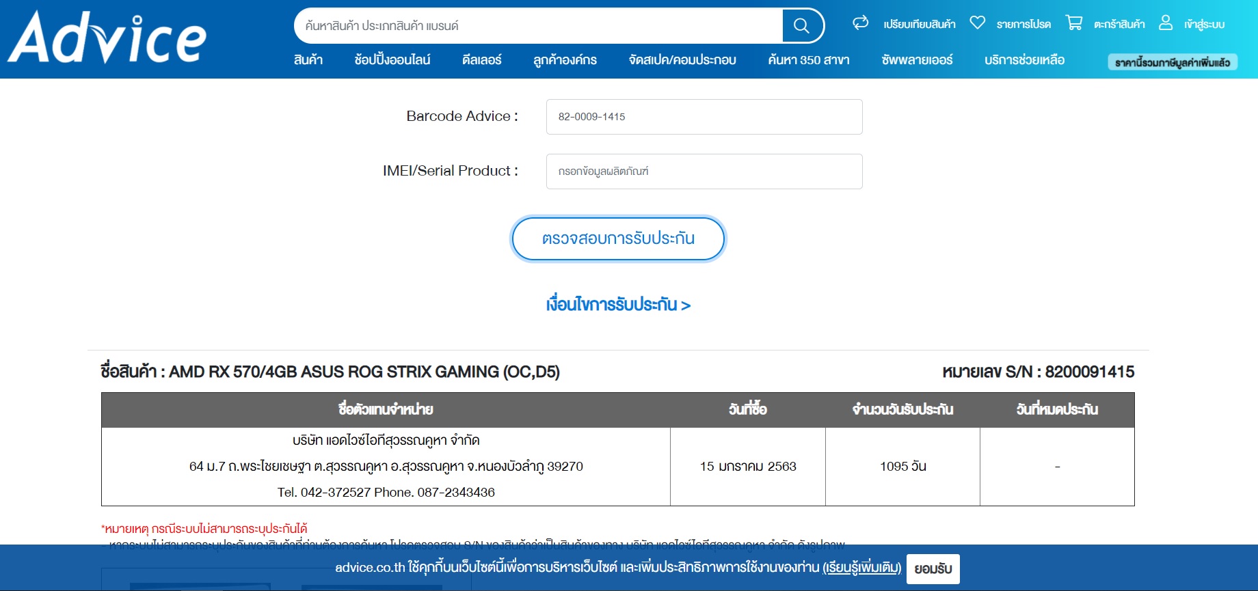This screenshot has width=1258, height=591.
Task: Focus the product search field
Action: pyautogui.click(x=538, y=26)
